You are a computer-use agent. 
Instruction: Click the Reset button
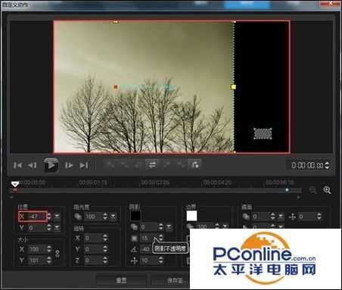pos(121,280)
